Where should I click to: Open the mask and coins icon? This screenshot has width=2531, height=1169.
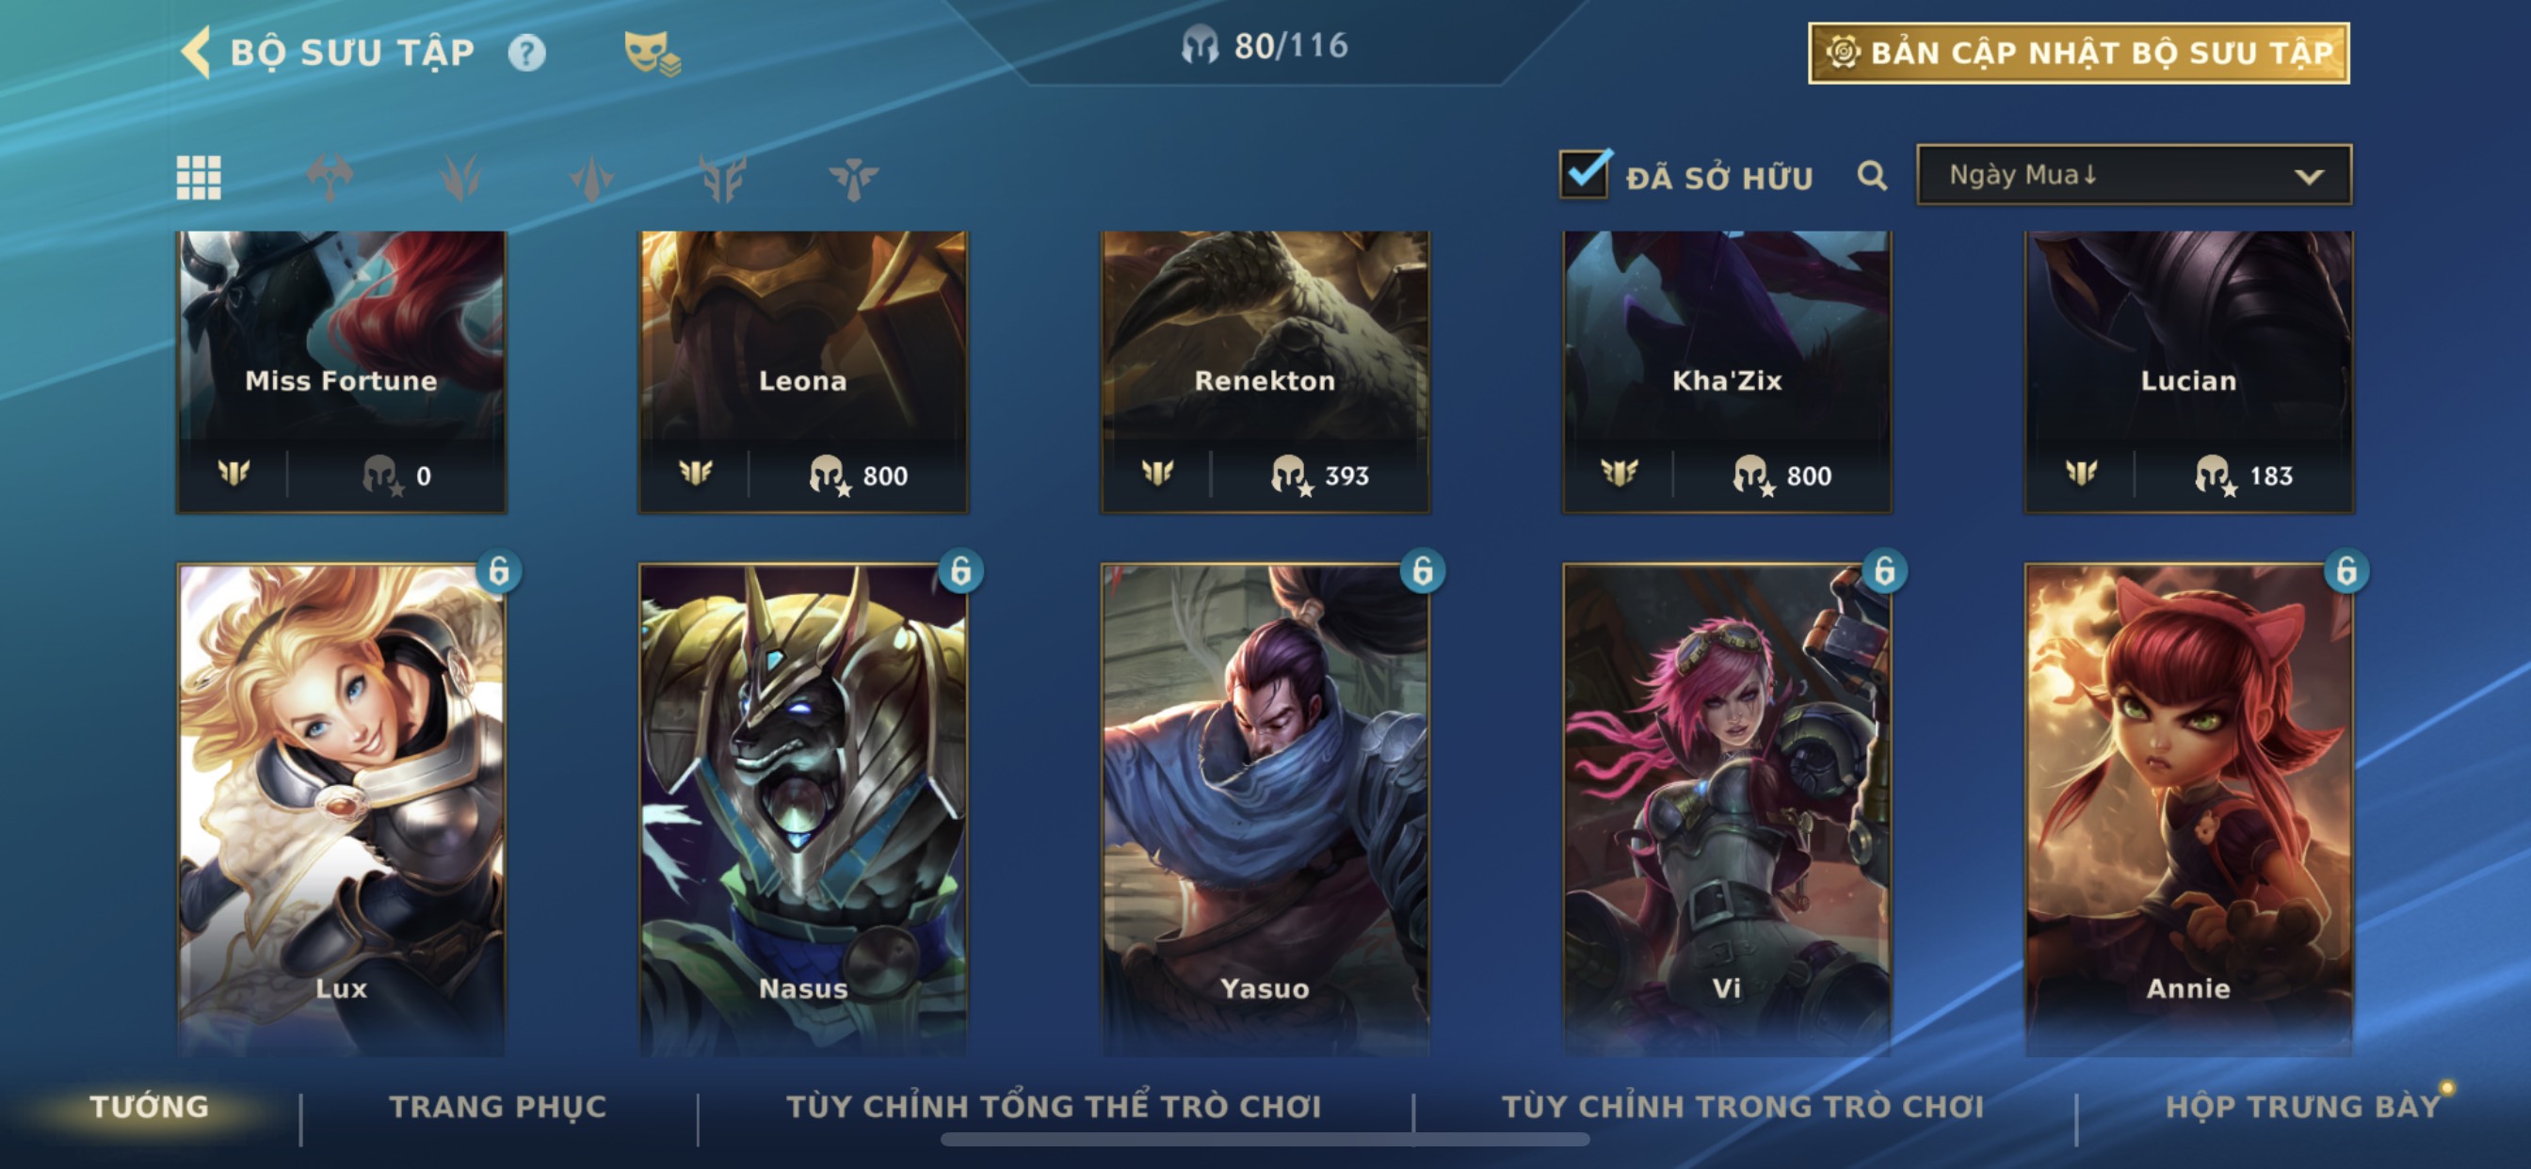[x=652, y=53]
